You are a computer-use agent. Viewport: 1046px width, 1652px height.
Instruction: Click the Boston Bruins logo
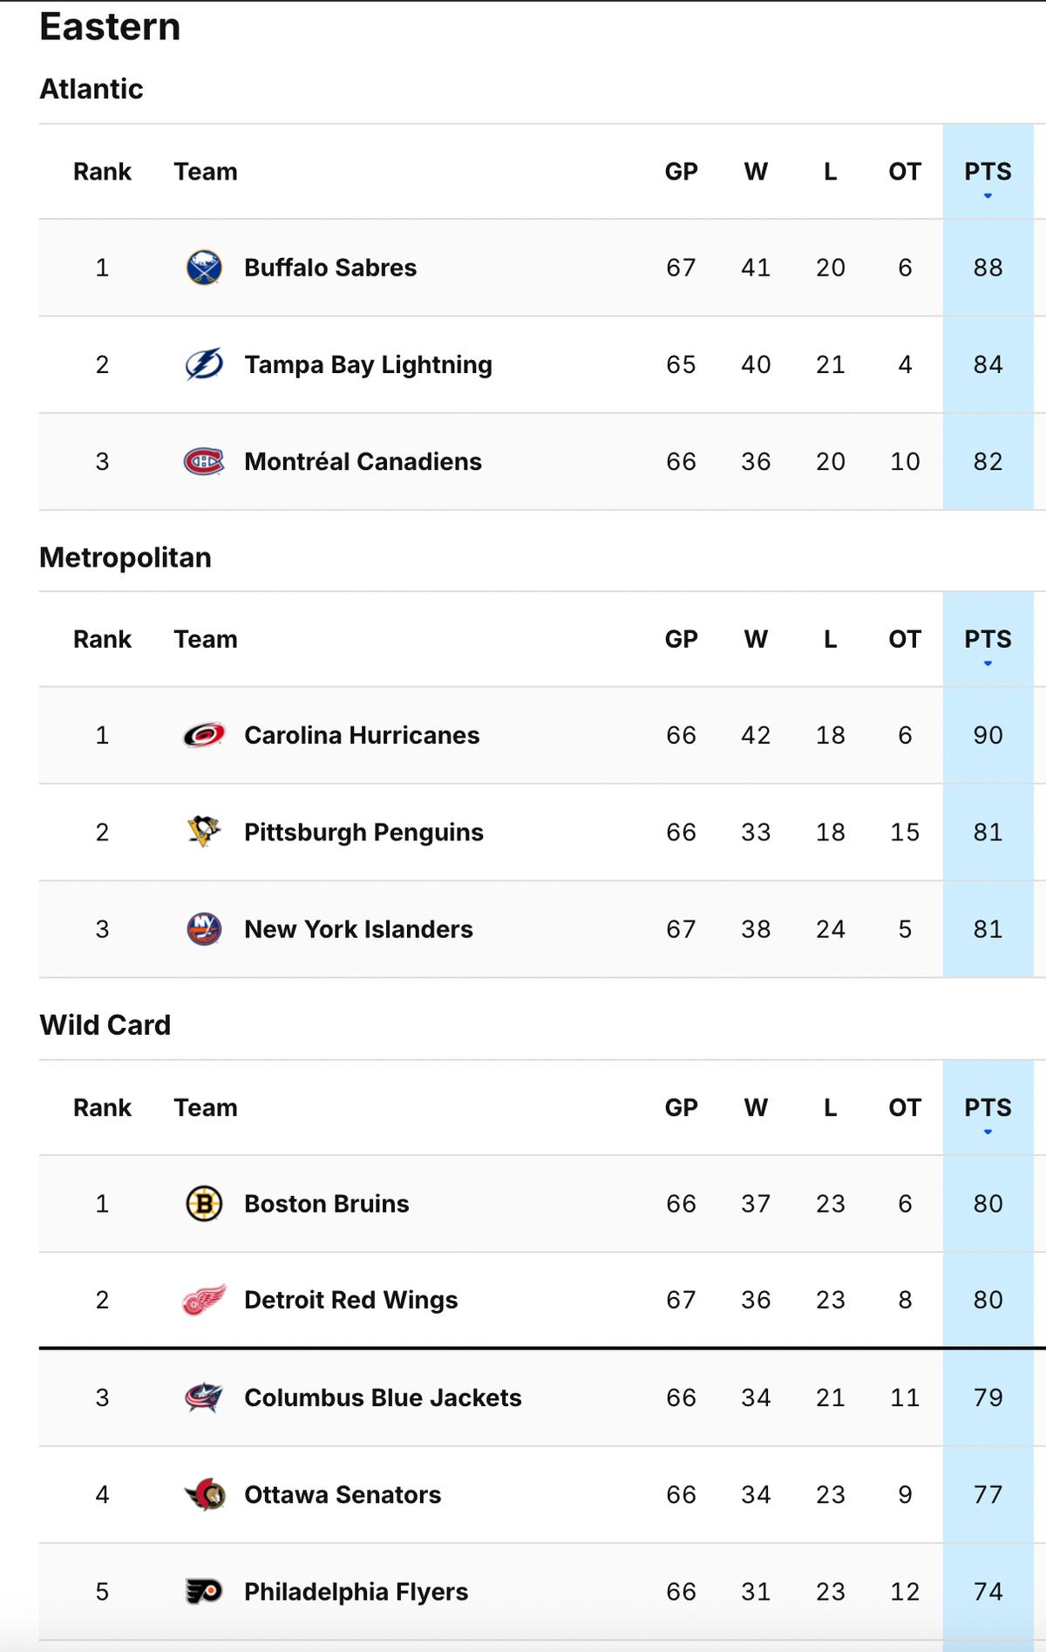205,1203
